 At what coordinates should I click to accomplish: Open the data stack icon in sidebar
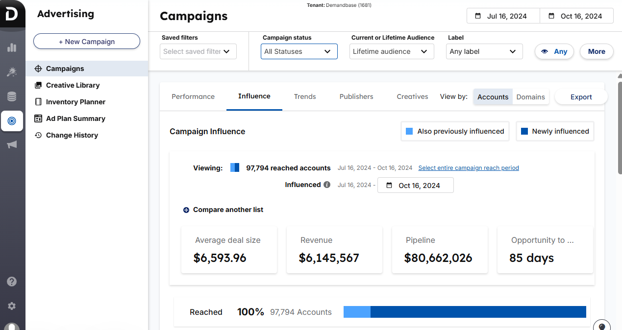pos(12,96)
